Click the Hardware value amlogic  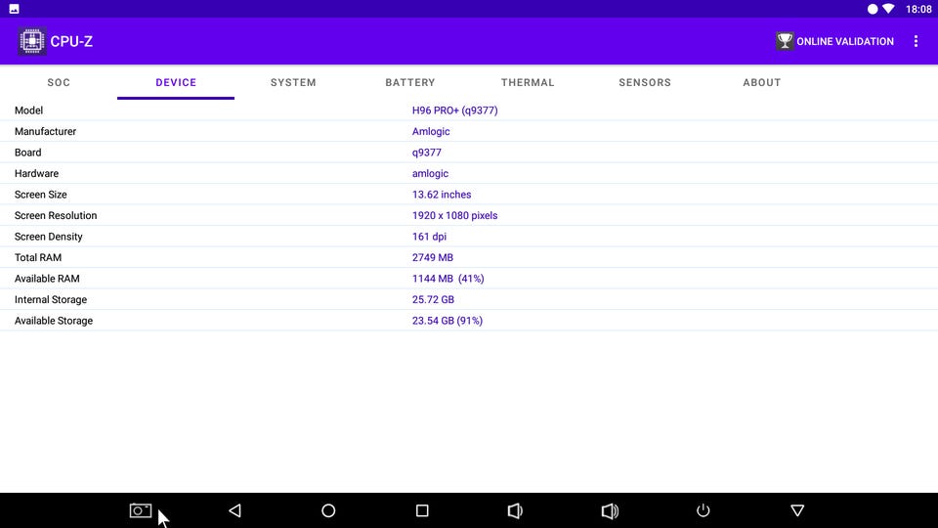pos(430,173)
